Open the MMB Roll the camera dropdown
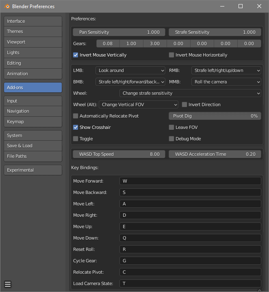The width and height of the screenshot is (269, 292). (226, 82)
